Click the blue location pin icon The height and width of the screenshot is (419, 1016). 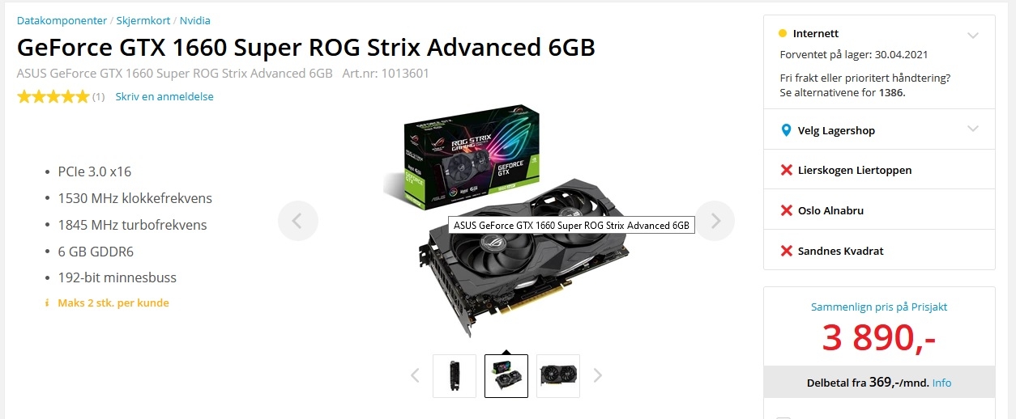785,130
